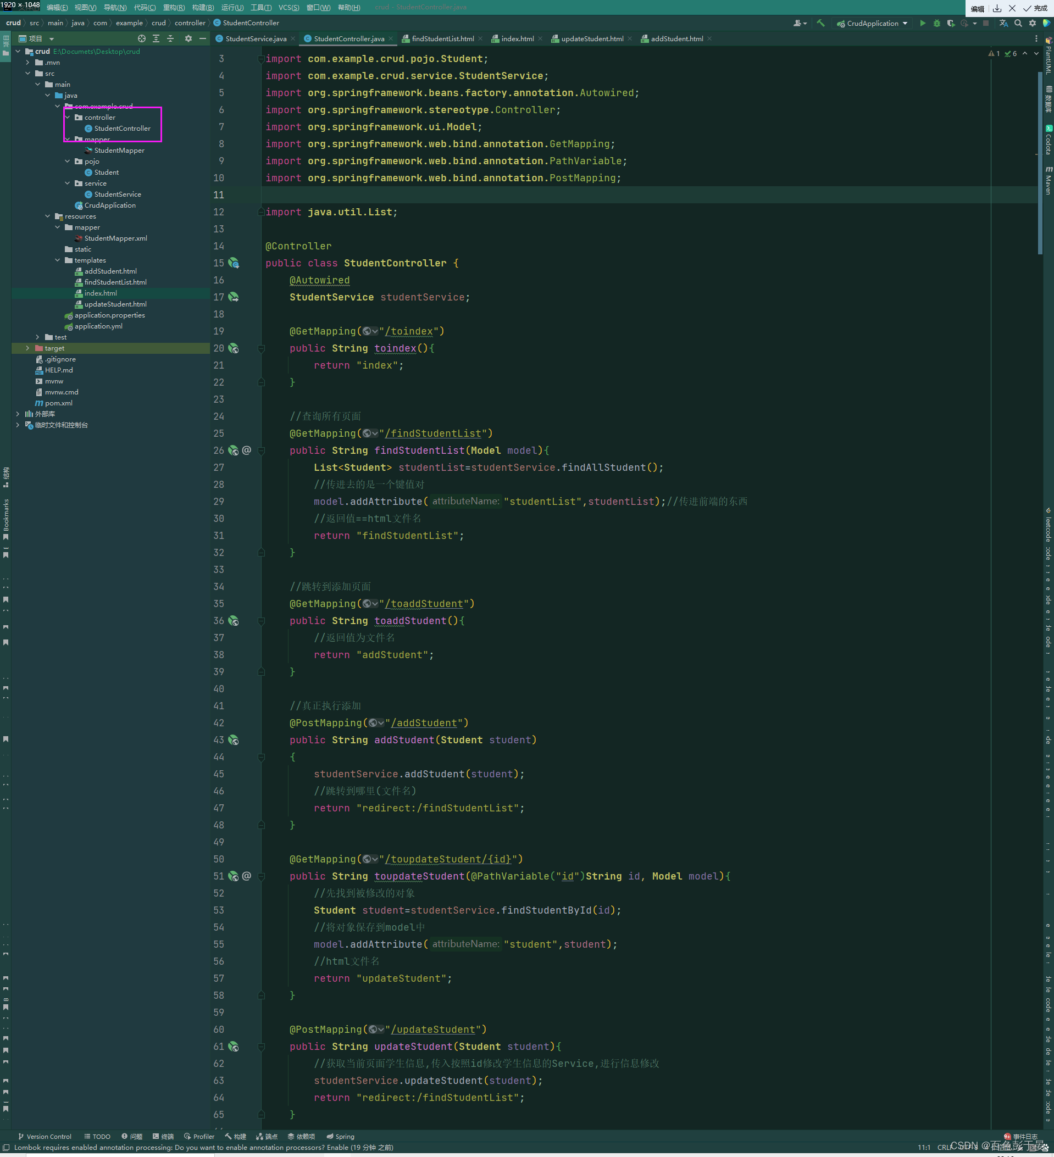The width and height of the screenshot is (1054, 1157).
Task: Click the warnings count indicator
Action: click(994, 53)
